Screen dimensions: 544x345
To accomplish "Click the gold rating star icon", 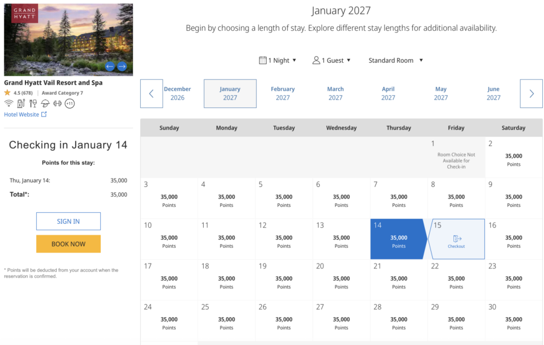I will pyautogui.click(x=7, y=92).
